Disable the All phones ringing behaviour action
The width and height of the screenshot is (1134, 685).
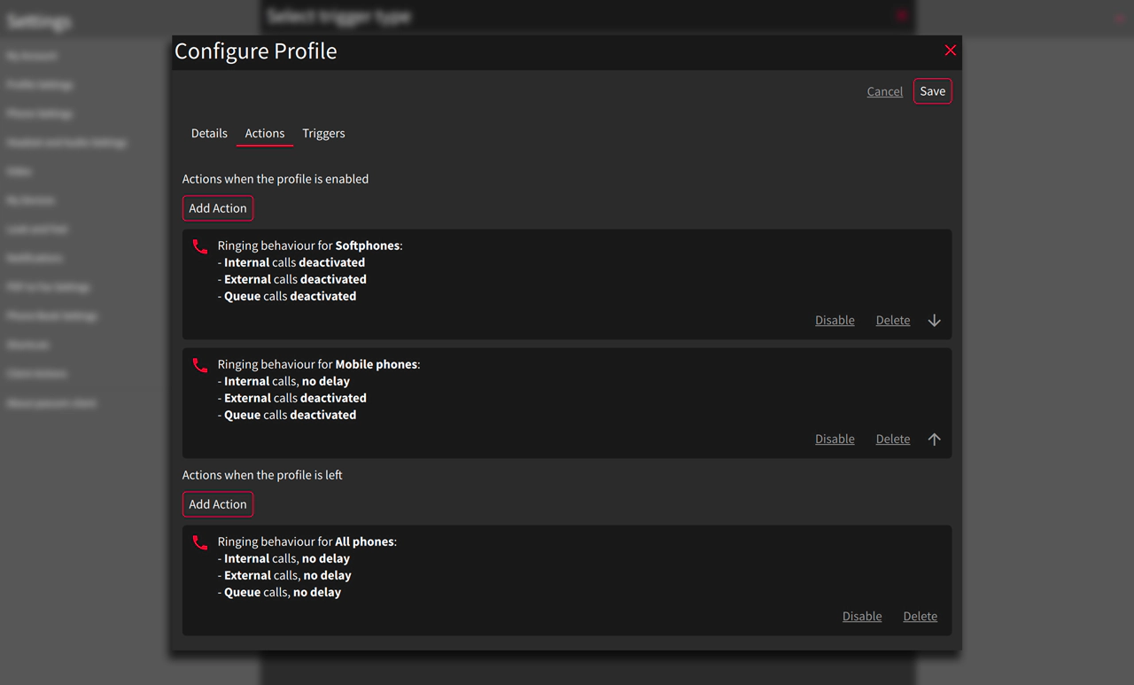pos(862,616)
